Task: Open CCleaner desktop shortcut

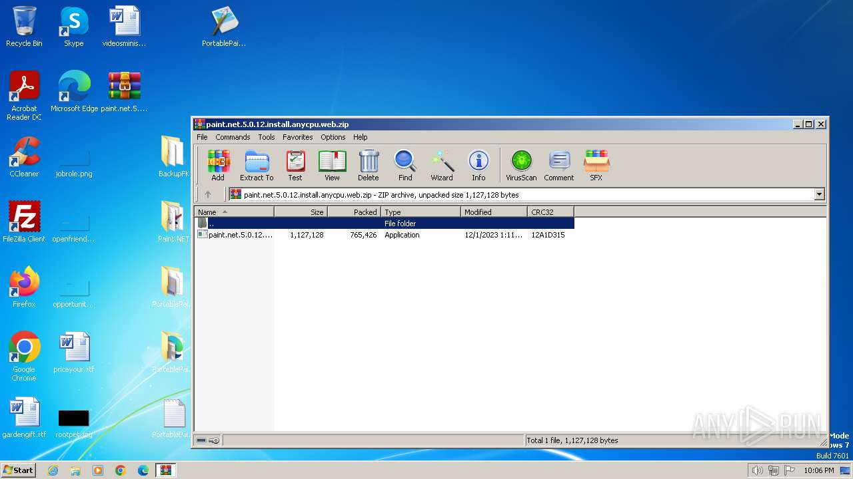Action: pyautogui.click(x=24, y=157)
